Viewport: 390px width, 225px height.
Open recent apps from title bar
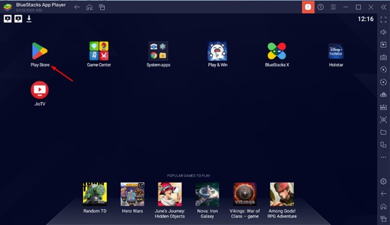click(102, 7)
